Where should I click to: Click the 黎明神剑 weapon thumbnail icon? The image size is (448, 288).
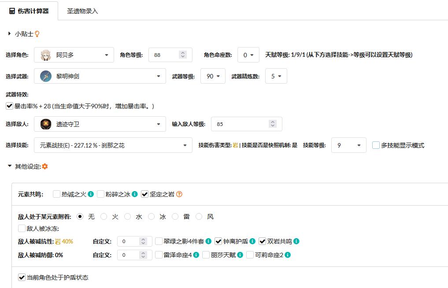pyautogui.click(x=45, y=76)
